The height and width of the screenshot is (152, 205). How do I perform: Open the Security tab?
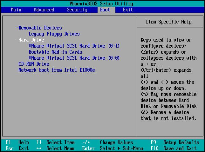[77, 10]
